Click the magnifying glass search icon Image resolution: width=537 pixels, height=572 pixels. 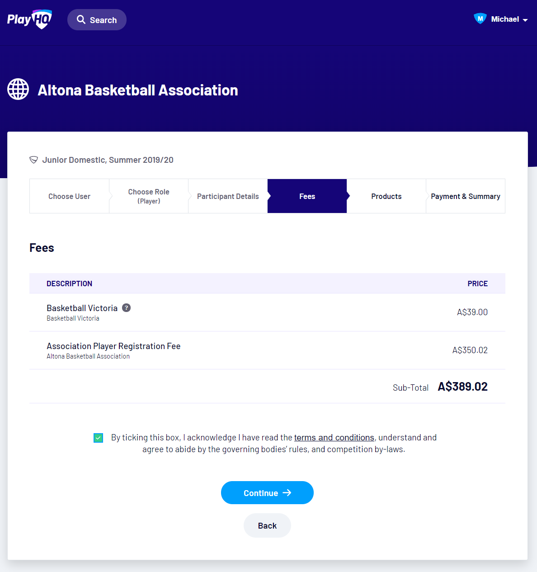point(81,19)
